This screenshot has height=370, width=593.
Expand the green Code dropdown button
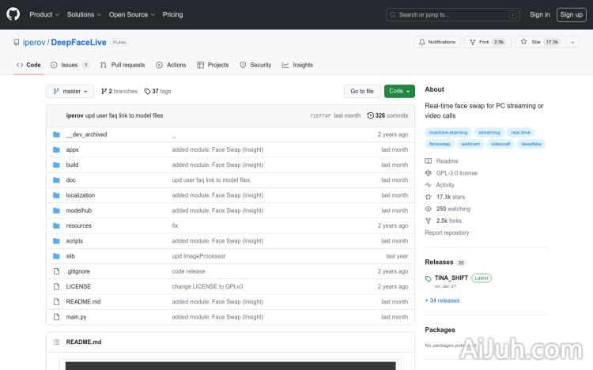[399, 92]
